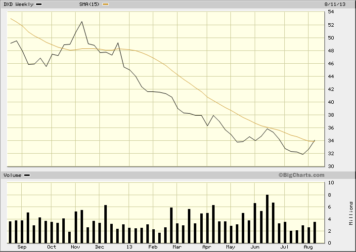
Task: Click the orange SMA(15) legend swatch
Action: (x=106, y=4)
